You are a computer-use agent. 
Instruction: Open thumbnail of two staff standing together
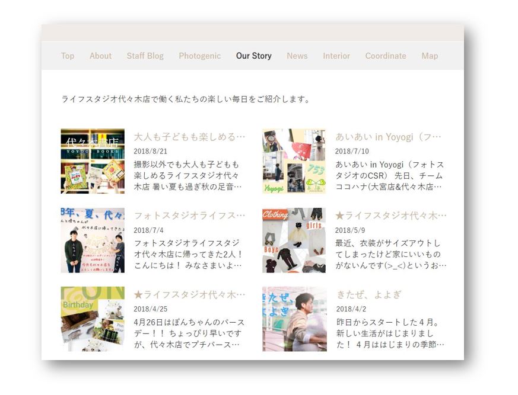click(93, 240)
